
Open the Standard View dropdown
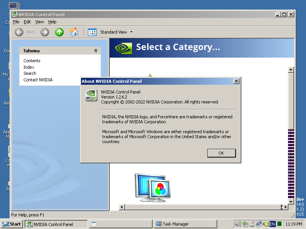click(132, 32)
